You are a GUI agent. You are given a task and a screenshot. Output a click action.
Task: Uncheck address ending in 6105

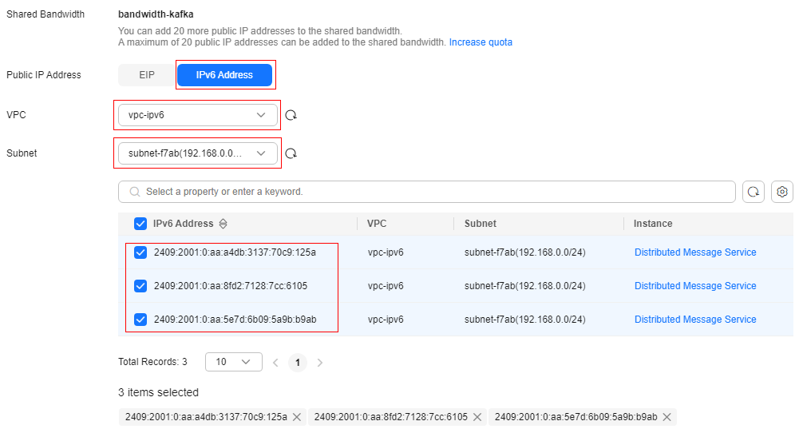click(140, 286)
